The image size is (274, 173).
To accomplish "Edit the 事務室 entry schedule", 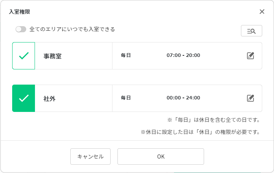I will point(250,56).
